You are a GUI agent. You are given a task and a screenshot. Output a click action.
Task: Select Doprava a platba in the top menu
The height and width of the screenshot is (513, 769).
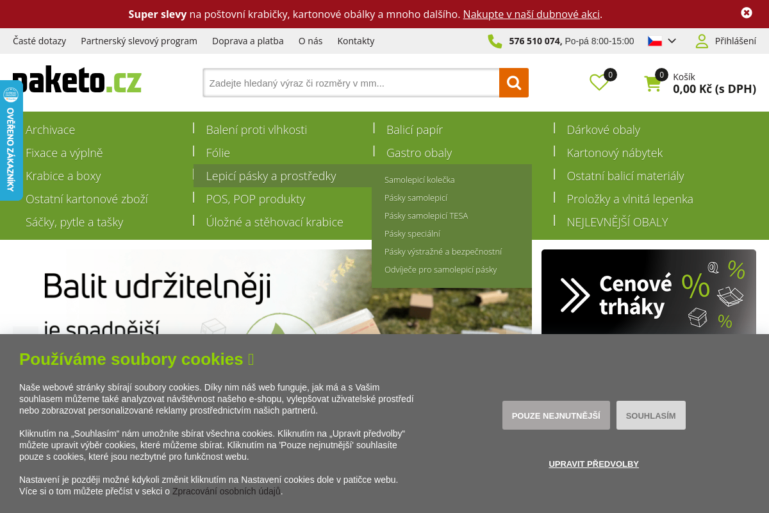coord(248,40)
